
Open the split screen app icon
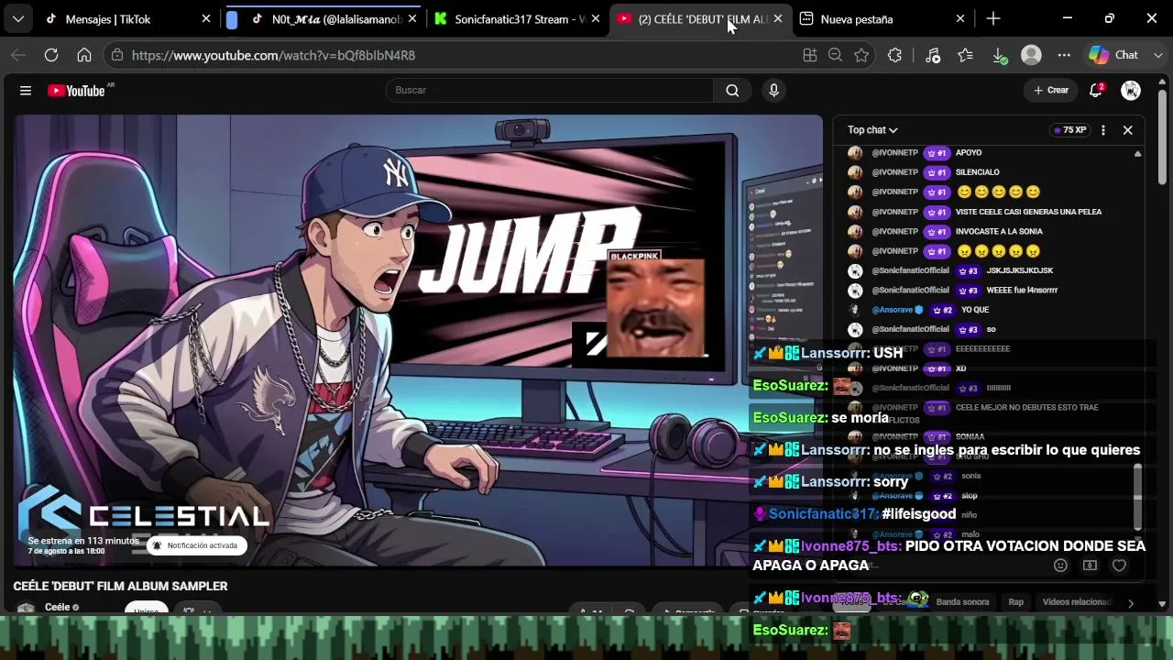point(809,55)
